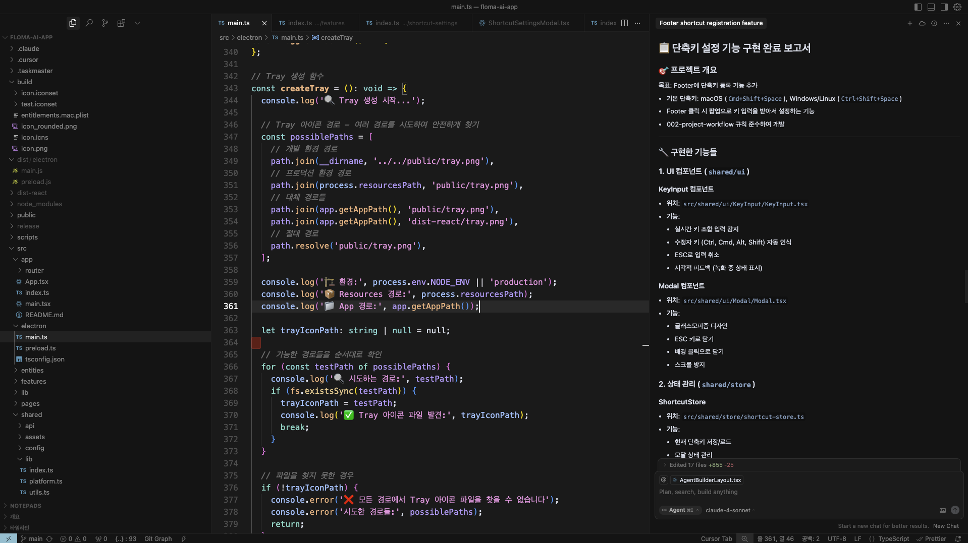Expand the node_modules folder
968x543 pixels.
(x=39, y=204)
